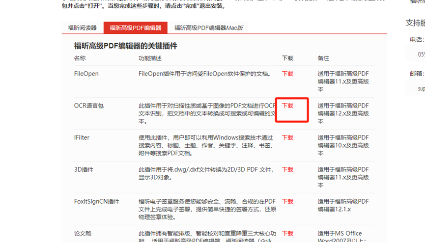The height and width of the screenshot is (242, 425).
Task: Click the IFilter remark 编辑器10.x及更高版本
Action: tap(343, 149)
